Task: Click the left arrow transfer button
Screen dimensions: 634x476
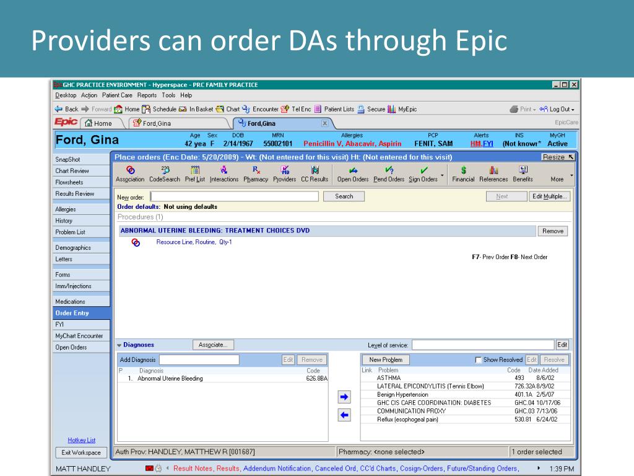Action: pyautogui.click(x=344, y=415)
